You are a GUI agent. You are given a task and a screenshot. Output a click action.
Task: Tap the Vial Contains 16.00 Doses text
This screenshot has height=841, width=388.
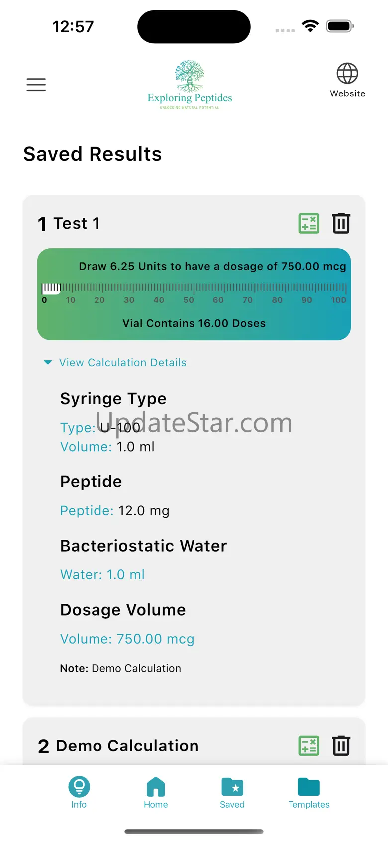point(194,323)
